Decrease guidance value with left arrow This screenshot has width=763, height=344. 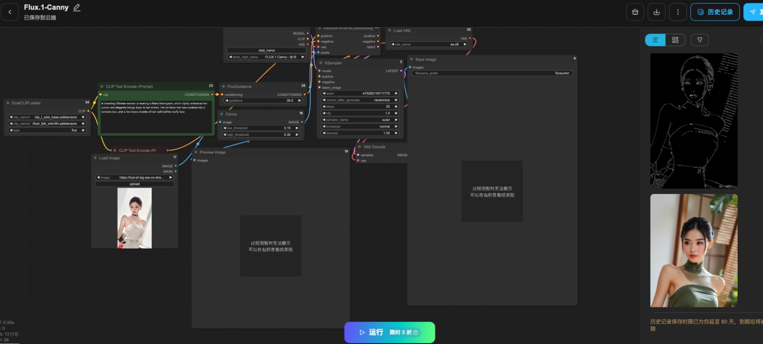point(227,100)
